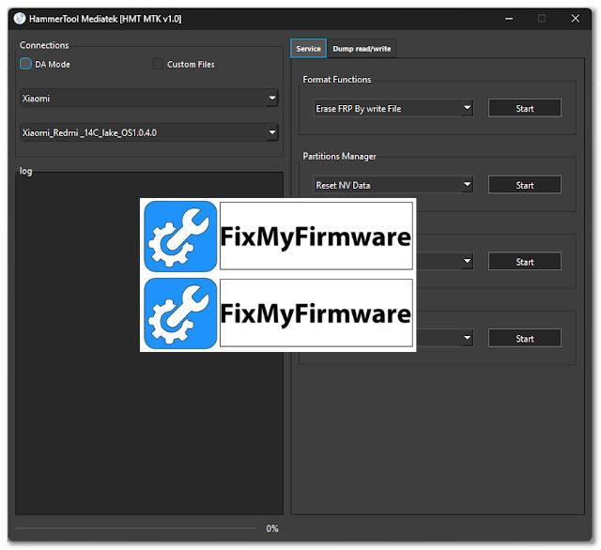Image resolution: width=601 pixels, height=550 pixels.
Task: Click the upper FixMyFirmware wrench-gear icon
Action: pyautogui.click(x=180, y=237)
